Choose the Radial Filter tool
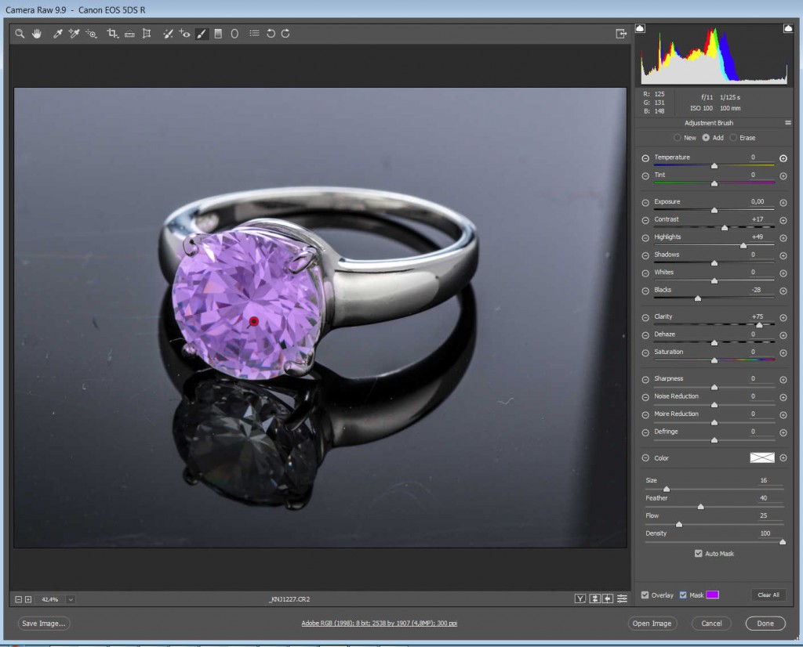 [x=234, y=34]
